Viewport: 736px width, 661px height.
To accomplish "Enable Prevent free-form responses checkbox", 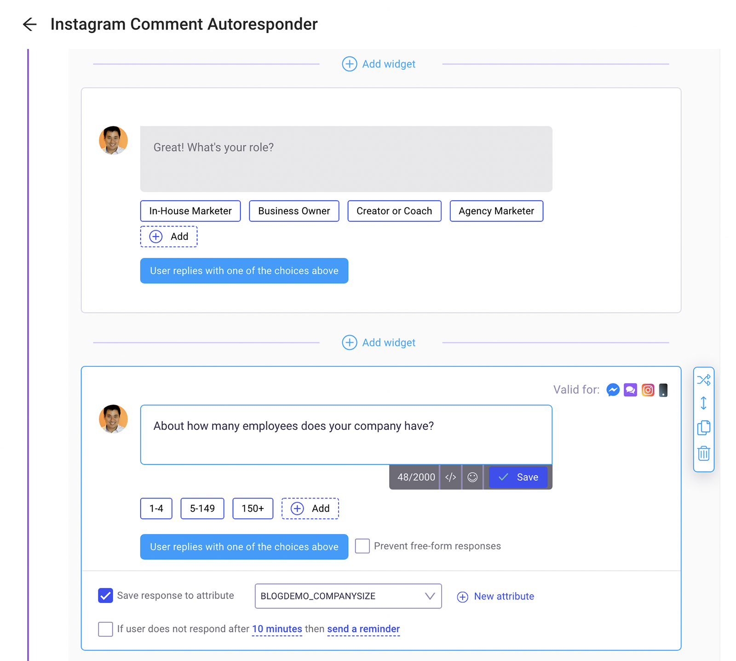I will tap(362, 546).
